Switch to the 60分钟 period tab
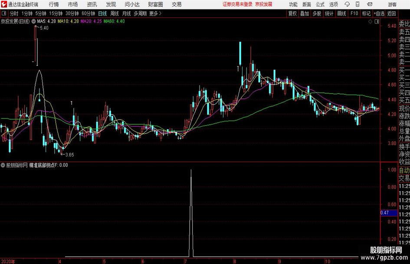Image resolution: width=410 pixels, height=264 pixels. 88,13
